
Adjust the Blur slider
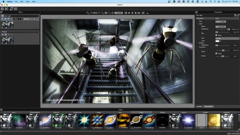pyautogui.click(x=223, y=32)
